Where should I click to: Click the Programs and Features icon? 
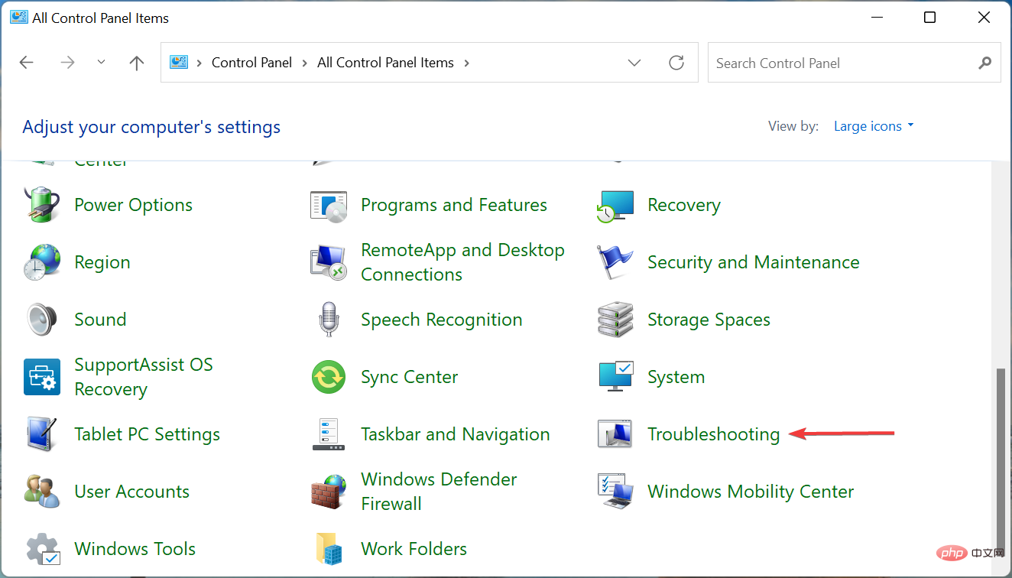(x=329, y=205)
